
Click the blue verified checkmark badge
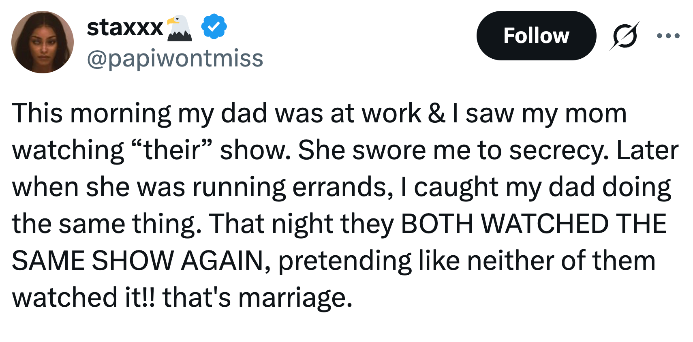pos(214,27)
